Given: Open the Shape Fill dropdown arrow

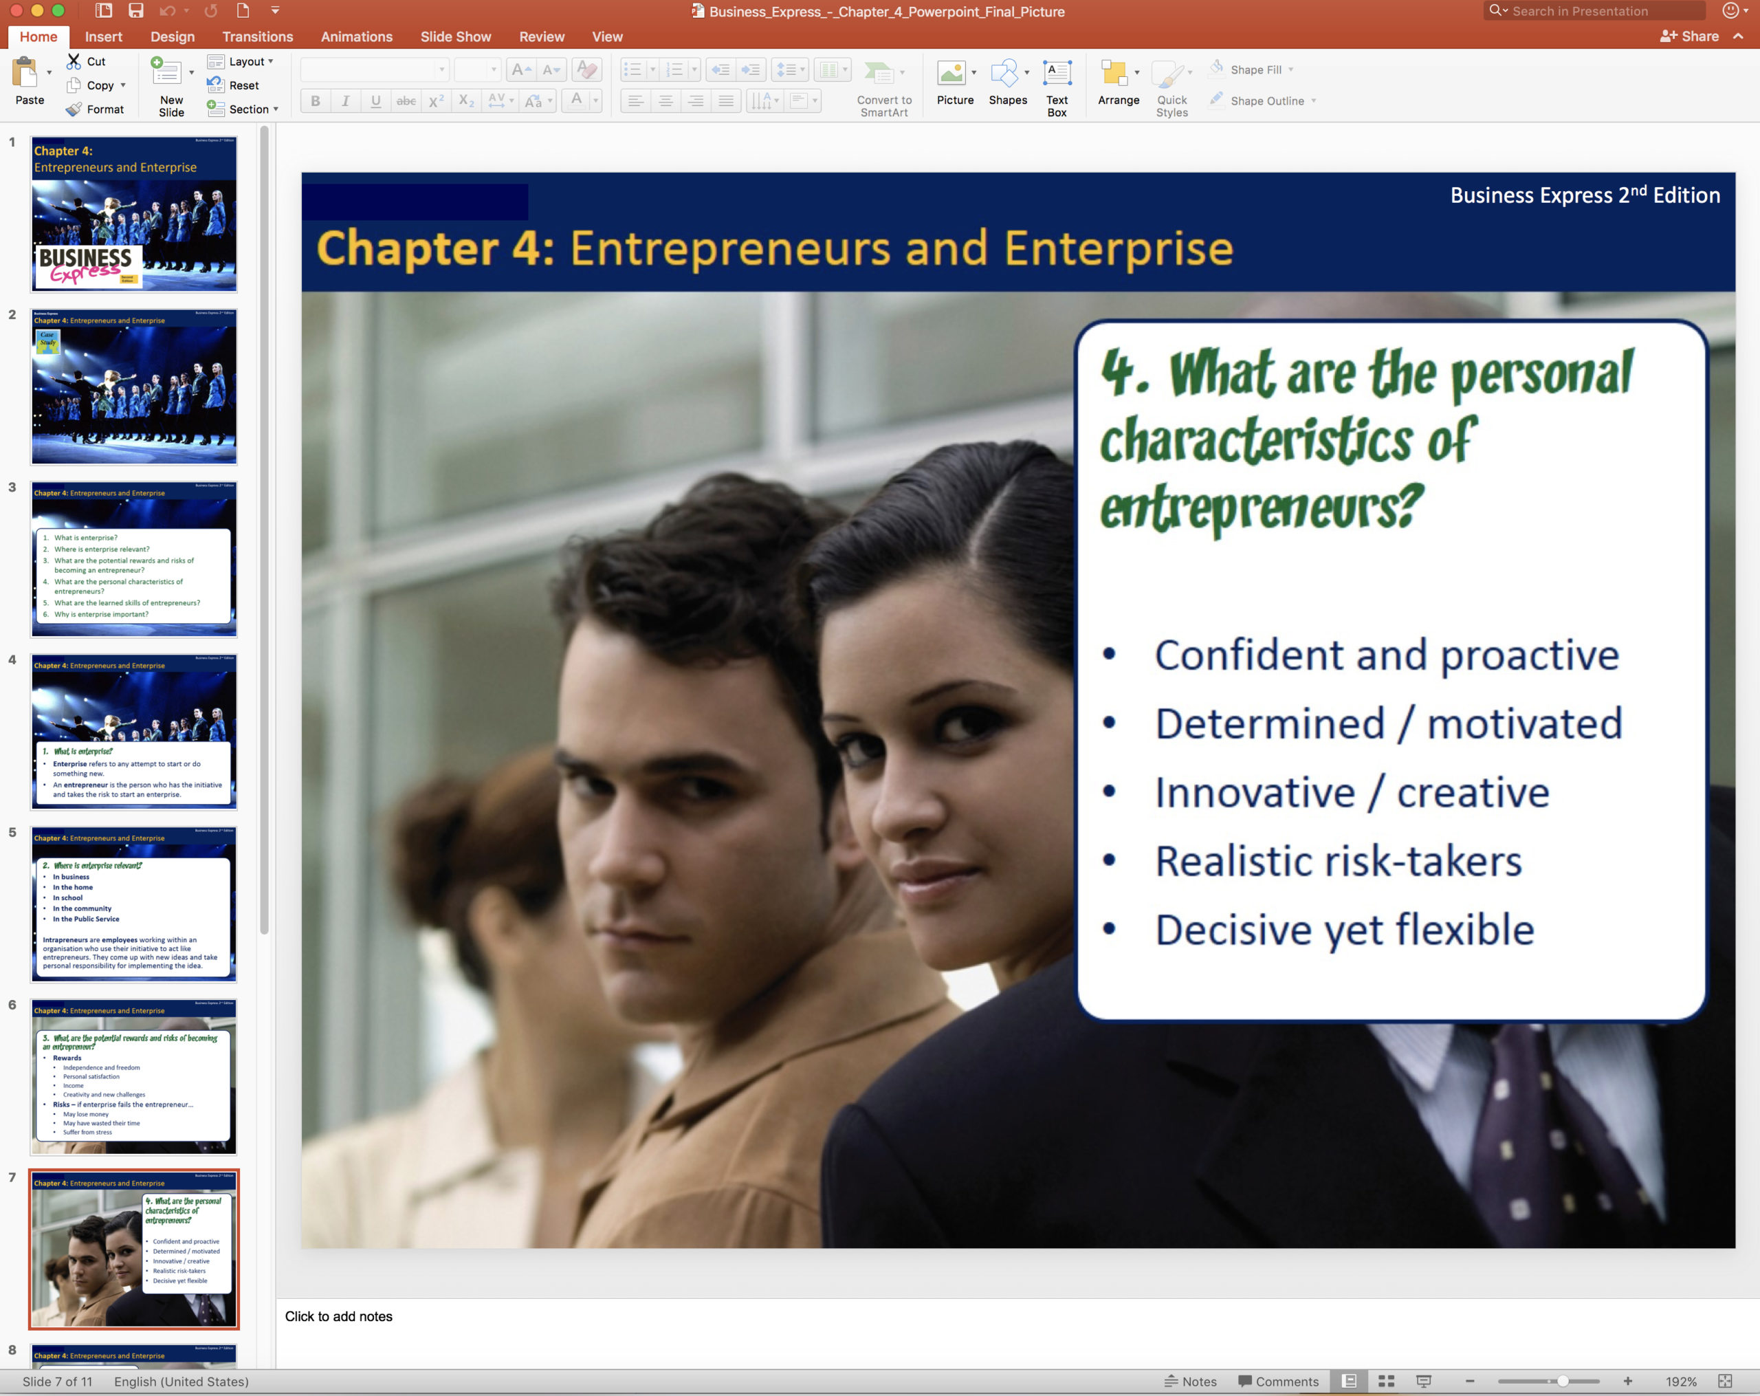Looking at the screenshot, I should pos(1290,70).
